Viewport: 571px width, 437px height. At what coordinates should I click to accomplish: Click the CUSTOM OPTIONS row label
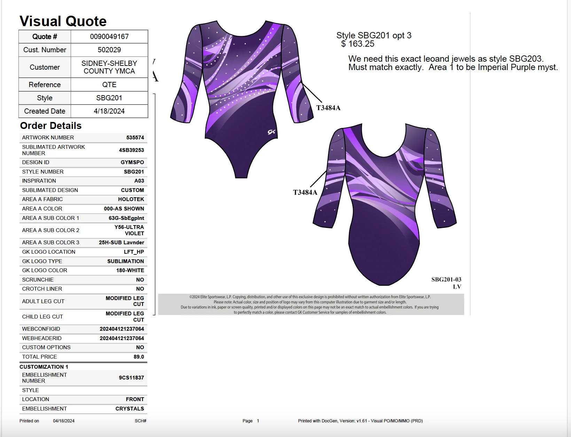click(46, 347)
